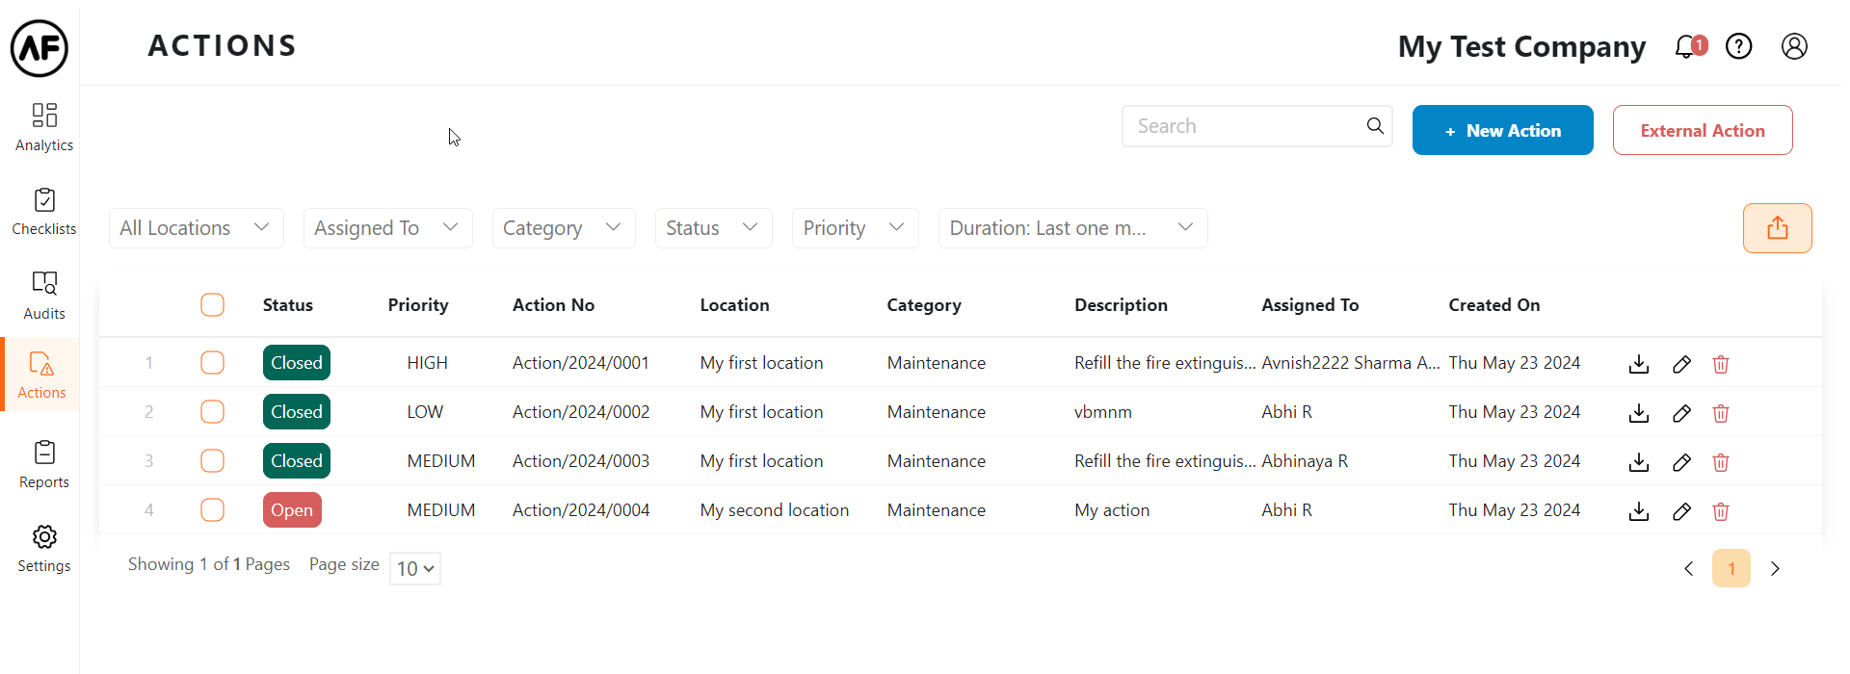Go to Checklists in the sidebar

click(x=44, y=212)
